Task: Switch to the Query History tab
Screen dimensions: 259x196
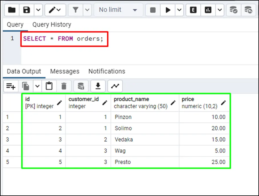Action: click(51, 25)
